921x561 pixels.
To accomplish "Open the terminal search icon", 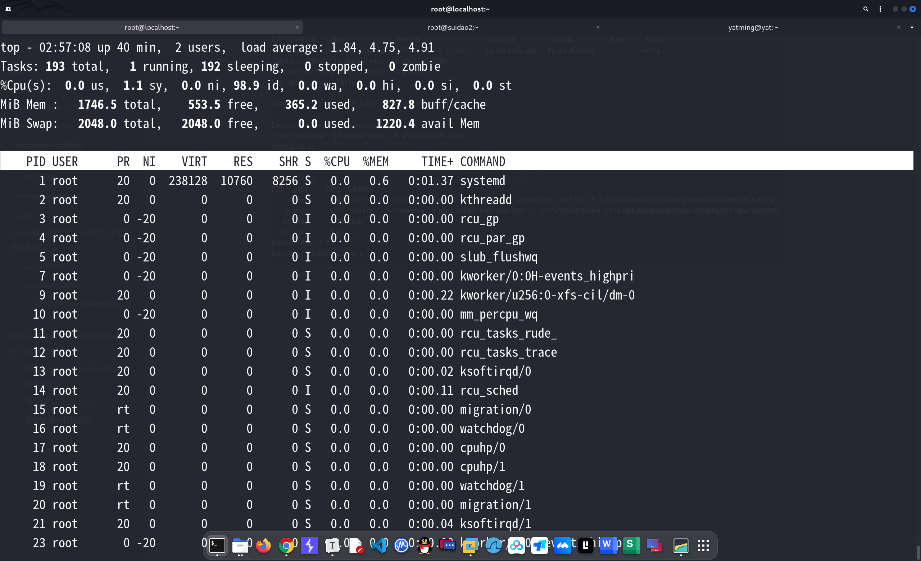I will [x=866, y=9].
